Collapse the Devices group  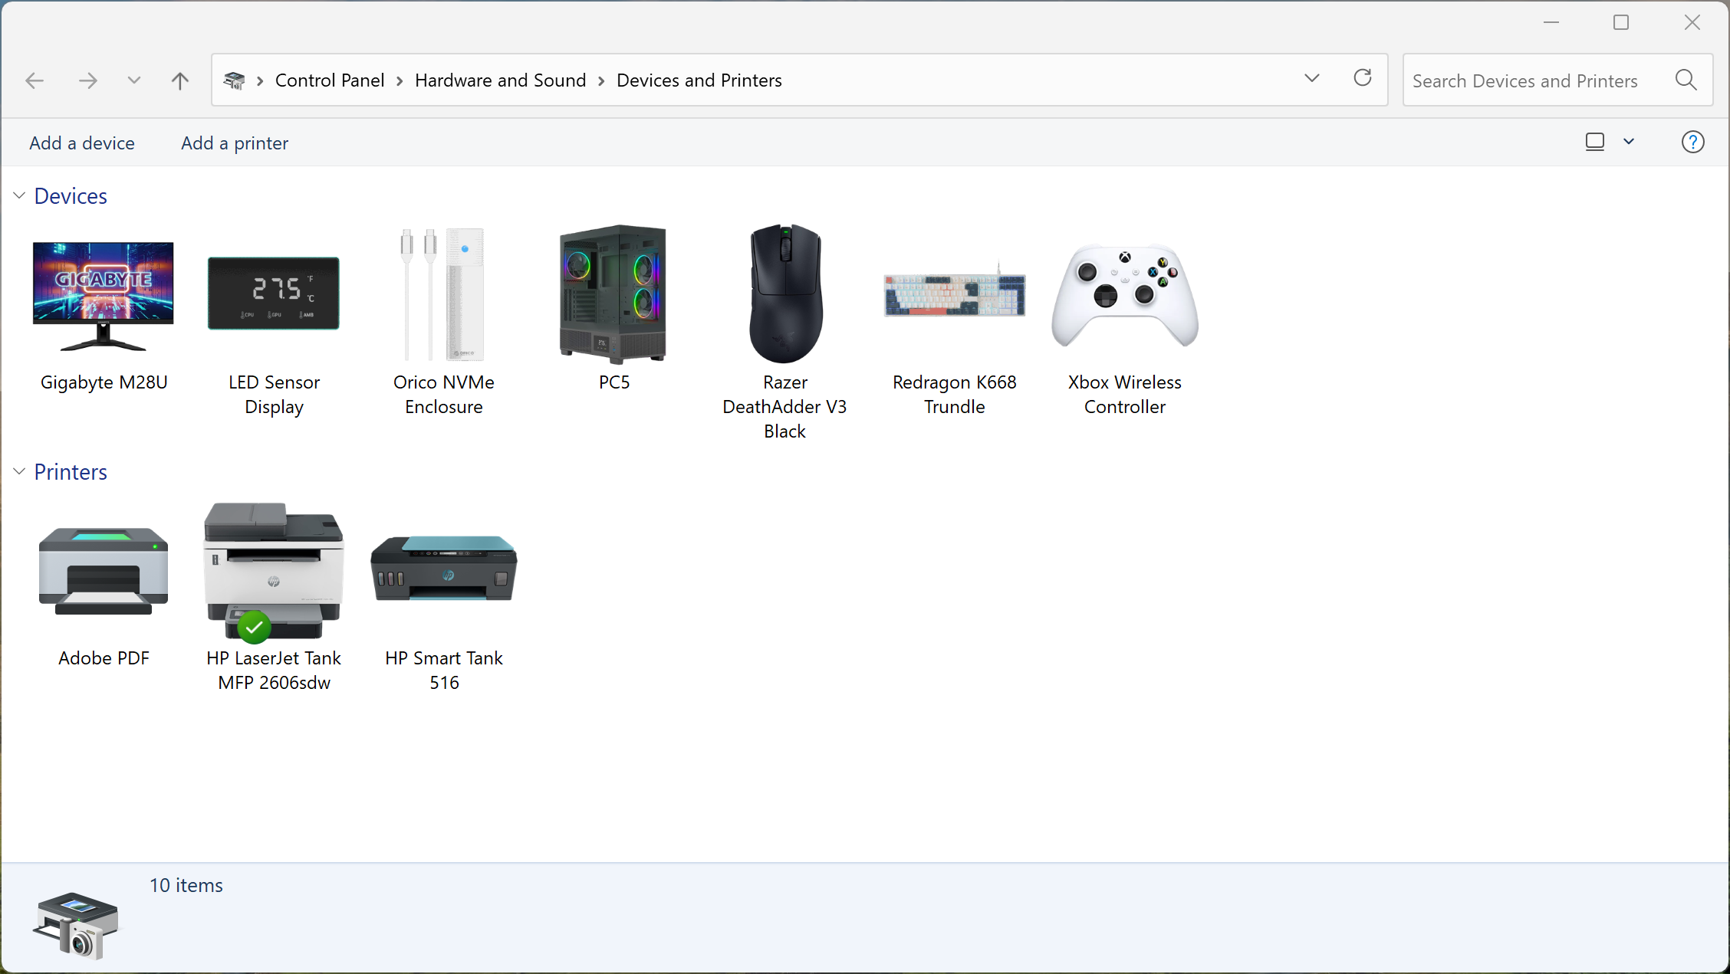19,196
